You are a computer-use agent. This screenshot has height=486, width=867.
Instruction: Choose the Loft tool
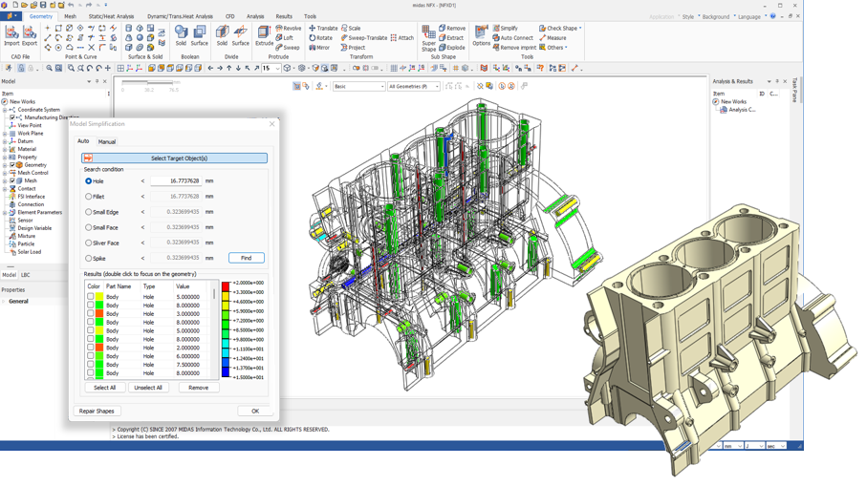285,37
